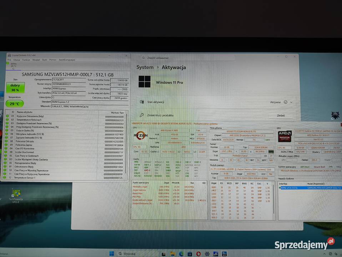Click status circle for attribute 01
342x257 pixels.
[7, 116]
